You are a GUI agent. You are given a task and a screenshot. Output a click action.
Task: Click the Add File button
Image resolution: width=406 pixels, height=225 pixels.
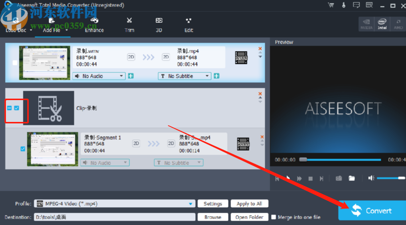coord(51,25)
